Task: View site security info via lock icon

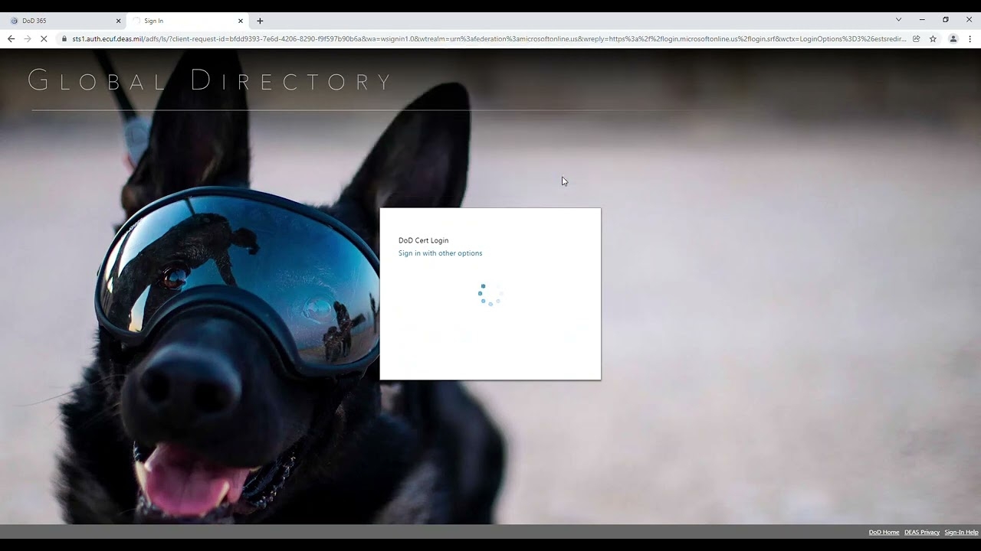Action: [64, 39]
